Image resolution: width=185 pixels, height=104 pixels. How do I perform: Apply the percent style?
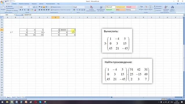point(77,10)
